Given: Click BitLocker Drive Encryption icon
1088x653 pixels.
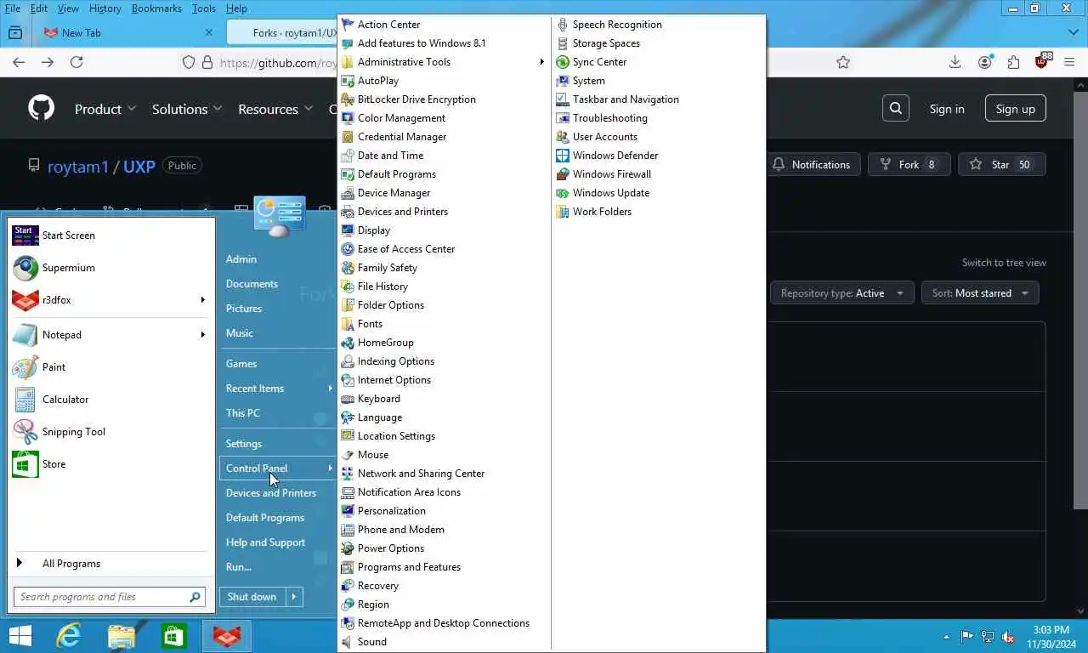Looking at the screenshot, I should click(348, 99).
